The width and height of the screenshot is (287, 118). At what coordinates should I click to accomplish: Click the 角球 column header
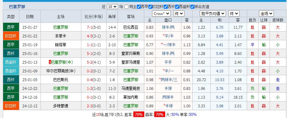coord(112,17)
